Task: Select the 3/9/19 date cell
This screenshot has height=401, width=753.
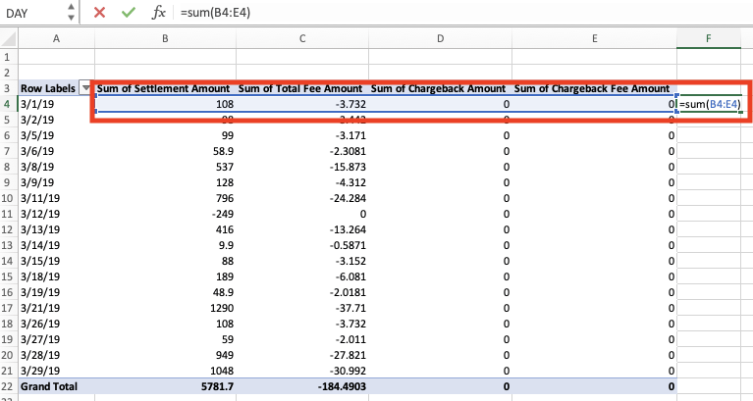Action: [x=56, y=182]
